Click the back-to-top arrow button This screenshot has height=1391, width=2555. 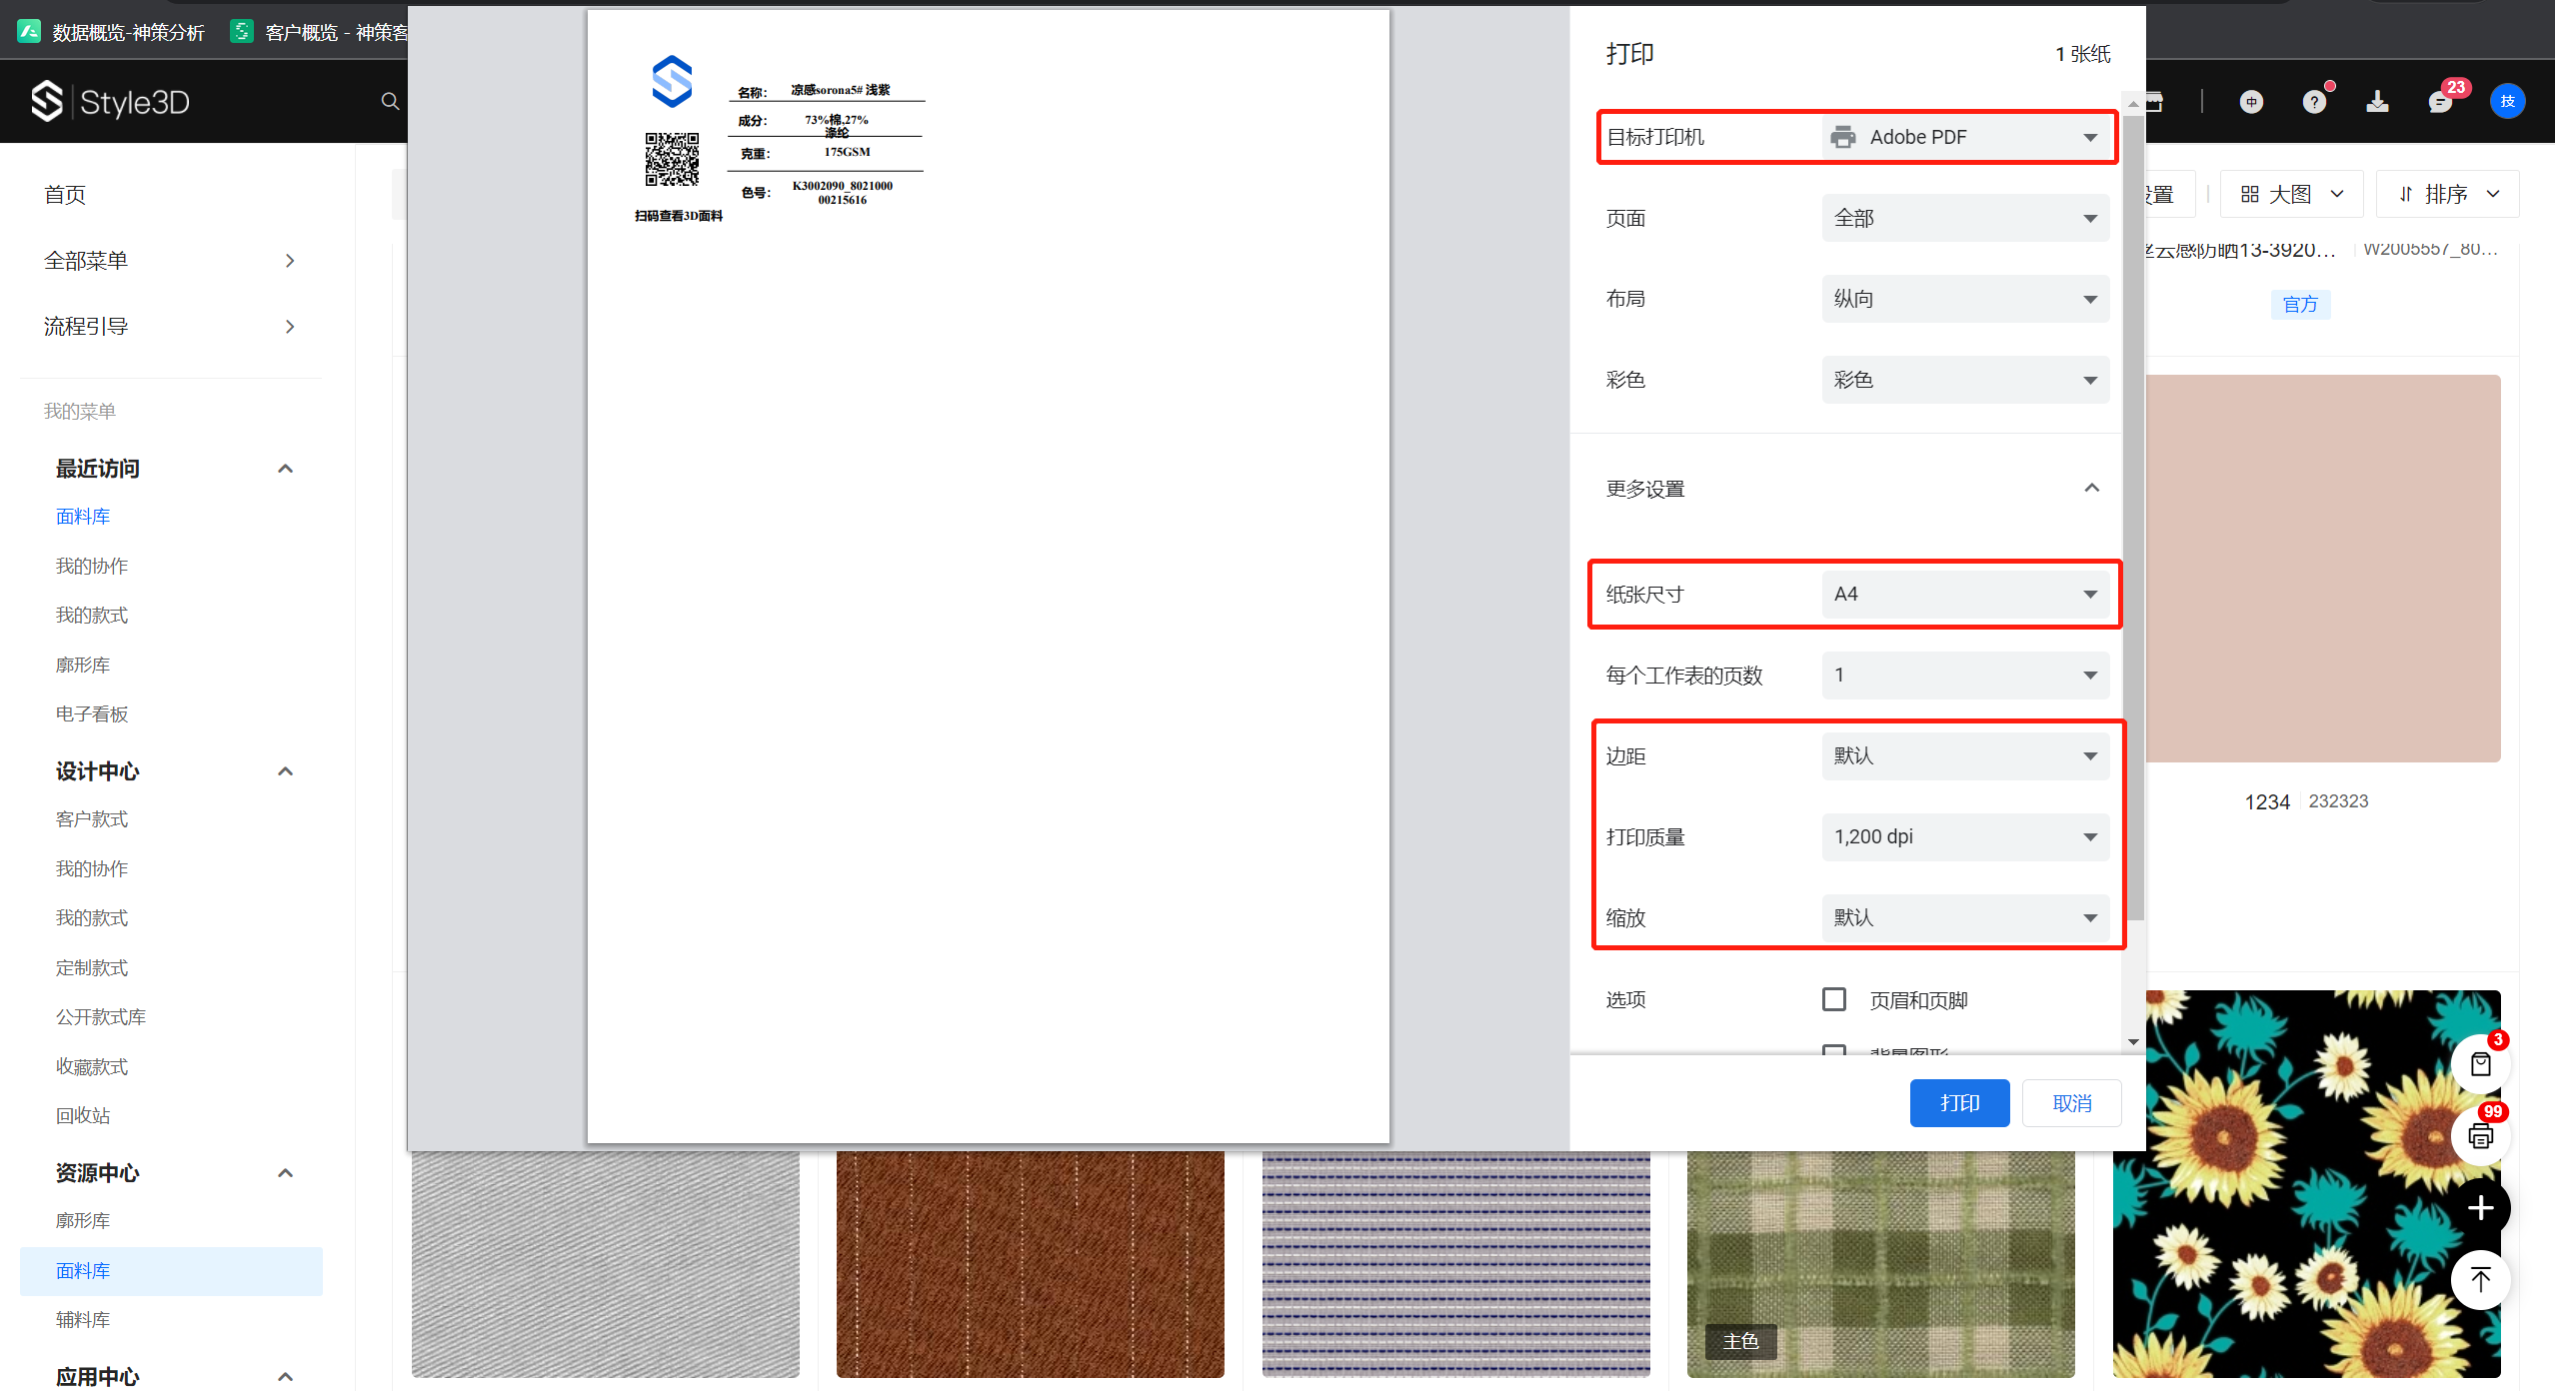pos(2480,1280)
